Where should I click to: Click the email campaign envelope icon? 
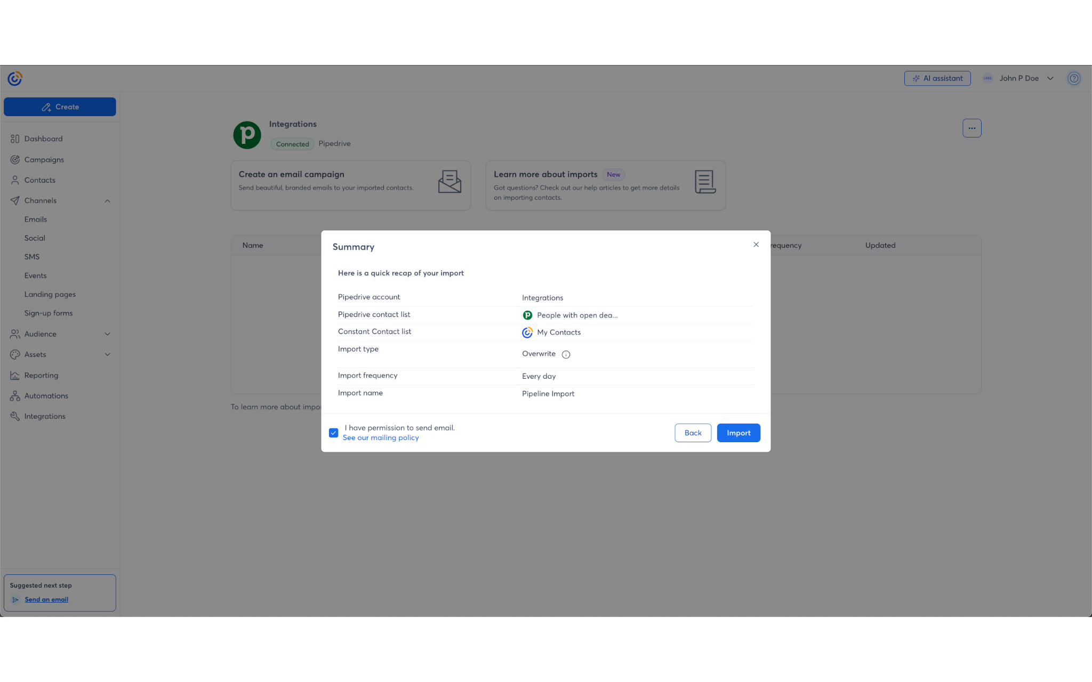tap(449, 182)
